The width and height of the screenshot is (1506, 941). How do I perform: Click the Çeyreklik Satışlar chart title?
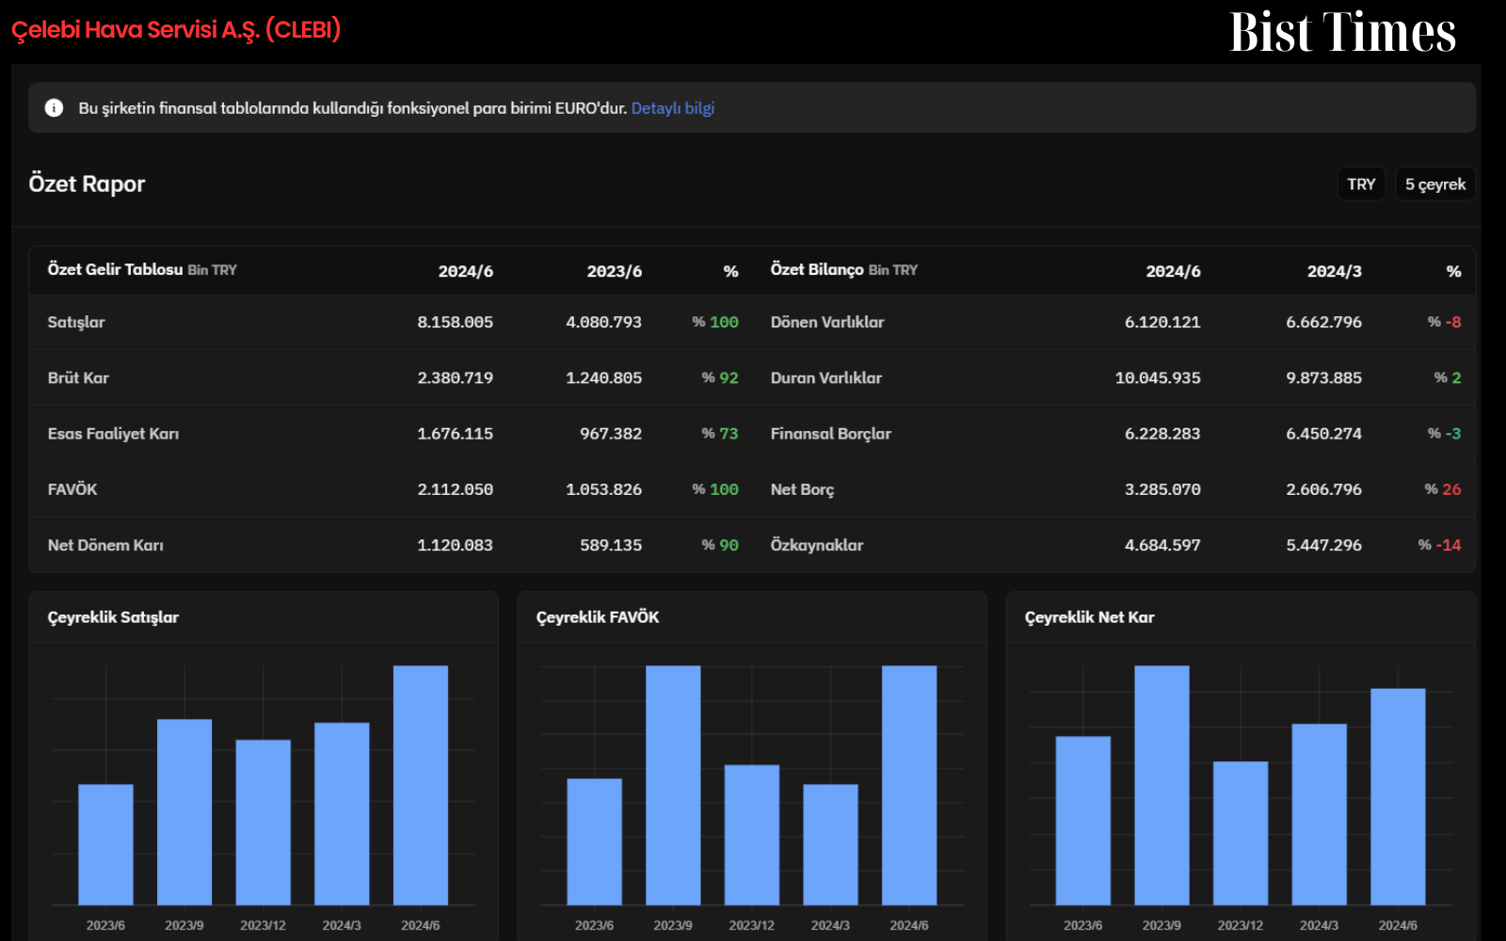point(113,617)
